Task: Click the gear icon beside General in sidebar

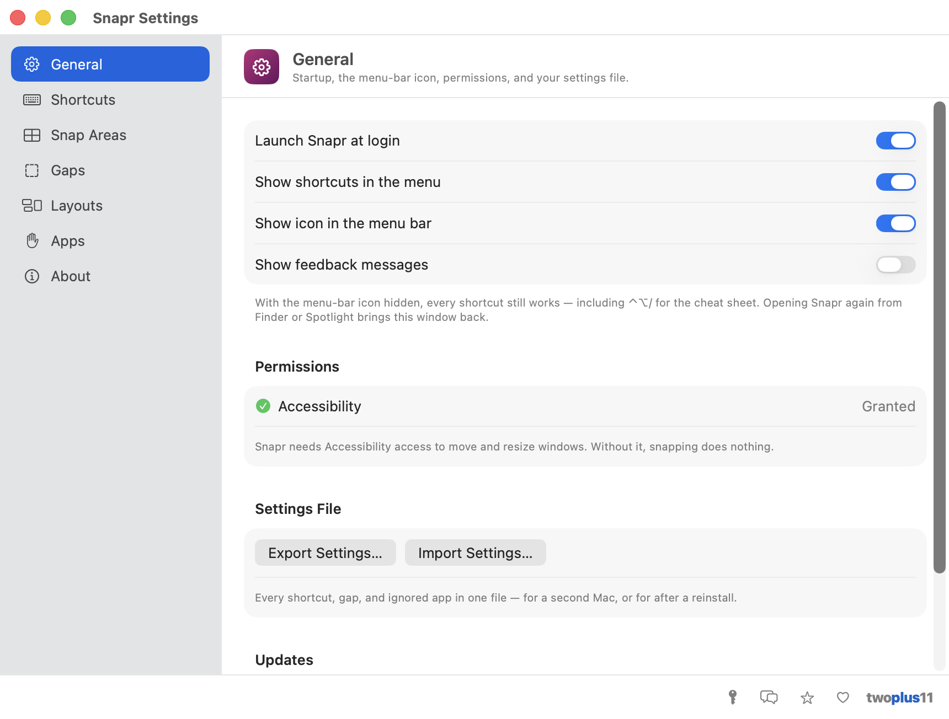Action: (x=32, y=65)
